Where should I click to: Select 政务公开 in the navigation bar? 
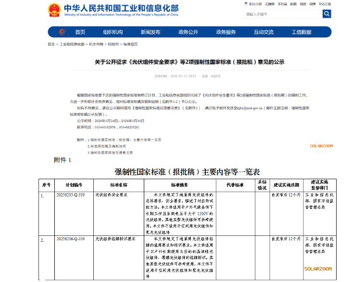coord(188,32)
